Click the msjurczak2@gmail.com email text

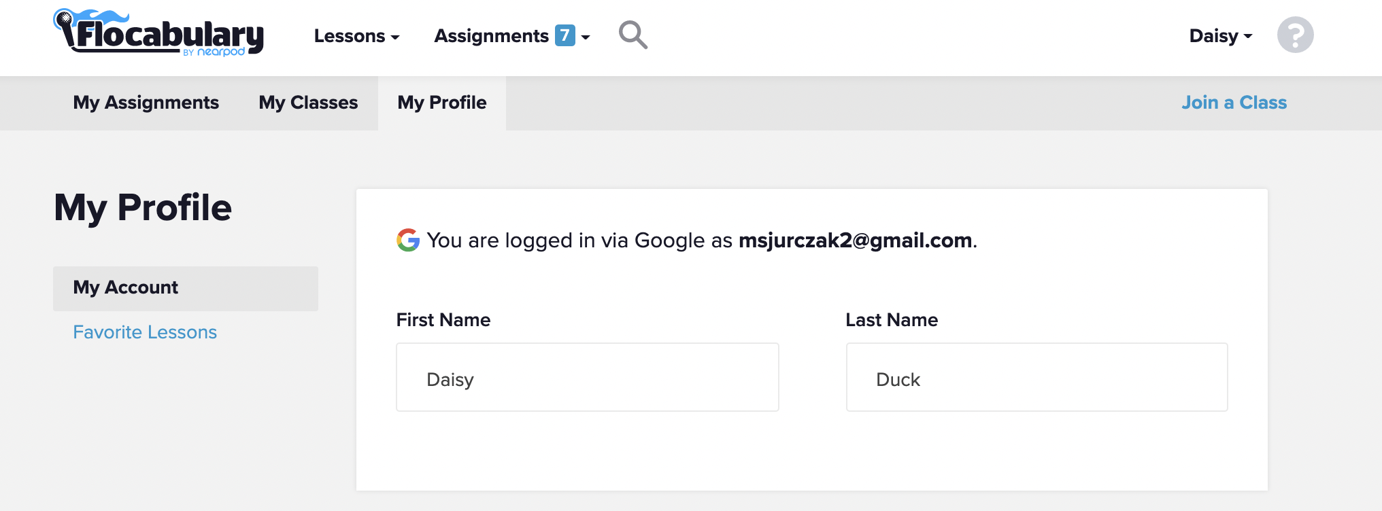pyautogui.click(x=855, y=241)
